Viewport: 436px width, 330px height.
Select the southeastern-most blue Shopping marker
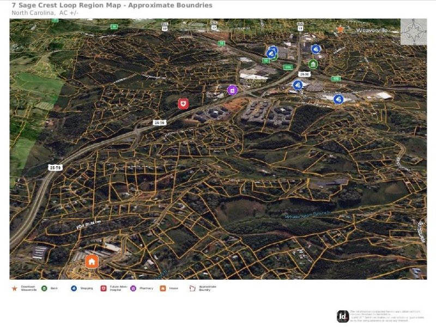[338, 99]
